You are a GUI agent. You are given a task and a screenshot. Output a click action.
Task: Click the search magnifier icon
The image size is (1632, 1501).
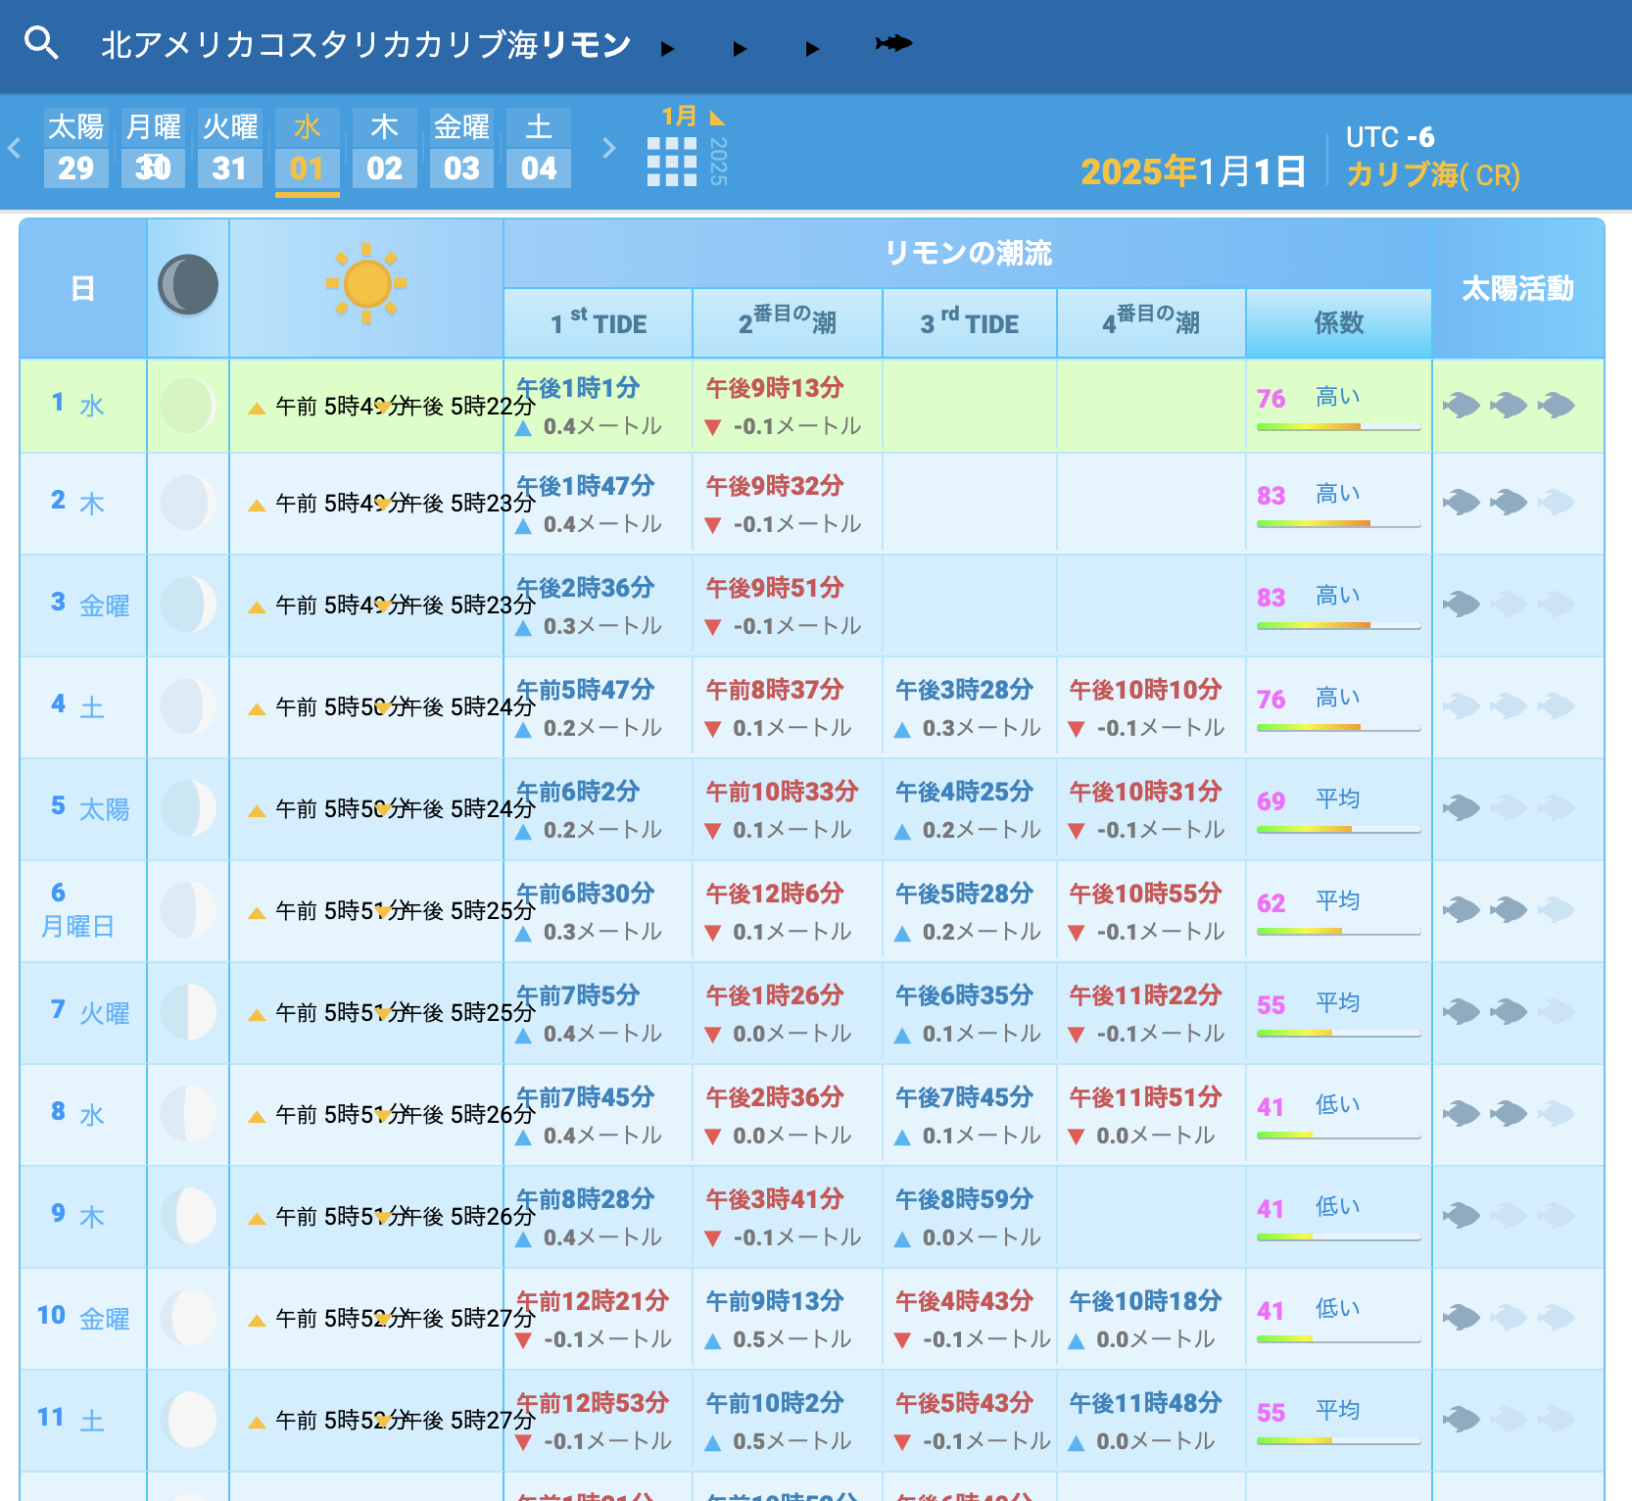[41, 43]
